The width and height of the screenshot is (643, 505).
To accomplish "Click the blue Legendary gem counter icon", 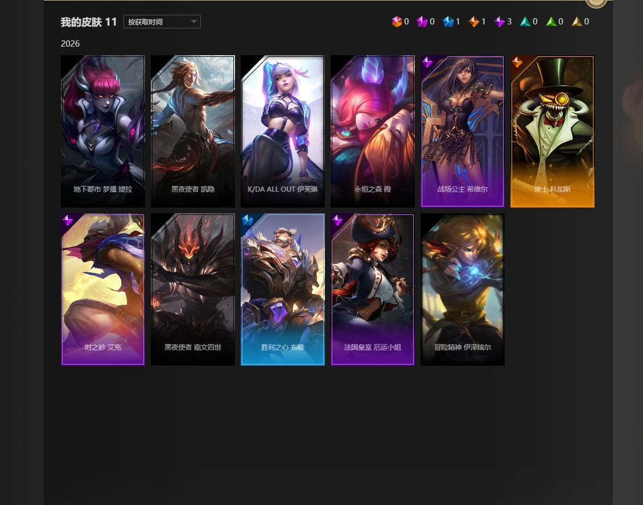I will [x=448, y=22].
